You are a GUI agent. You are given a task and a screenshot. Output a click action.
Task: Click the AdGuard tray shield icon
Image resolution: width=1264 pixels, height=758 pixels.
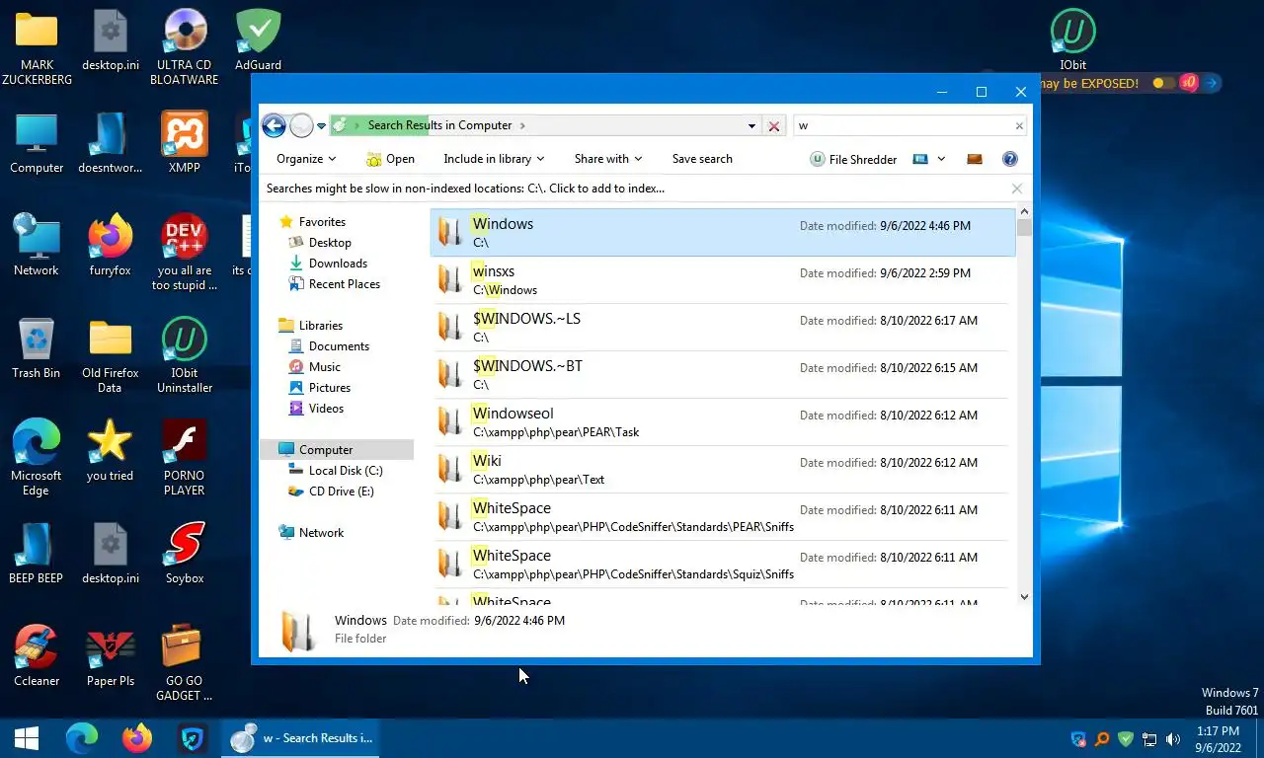tap(1125, 738)
